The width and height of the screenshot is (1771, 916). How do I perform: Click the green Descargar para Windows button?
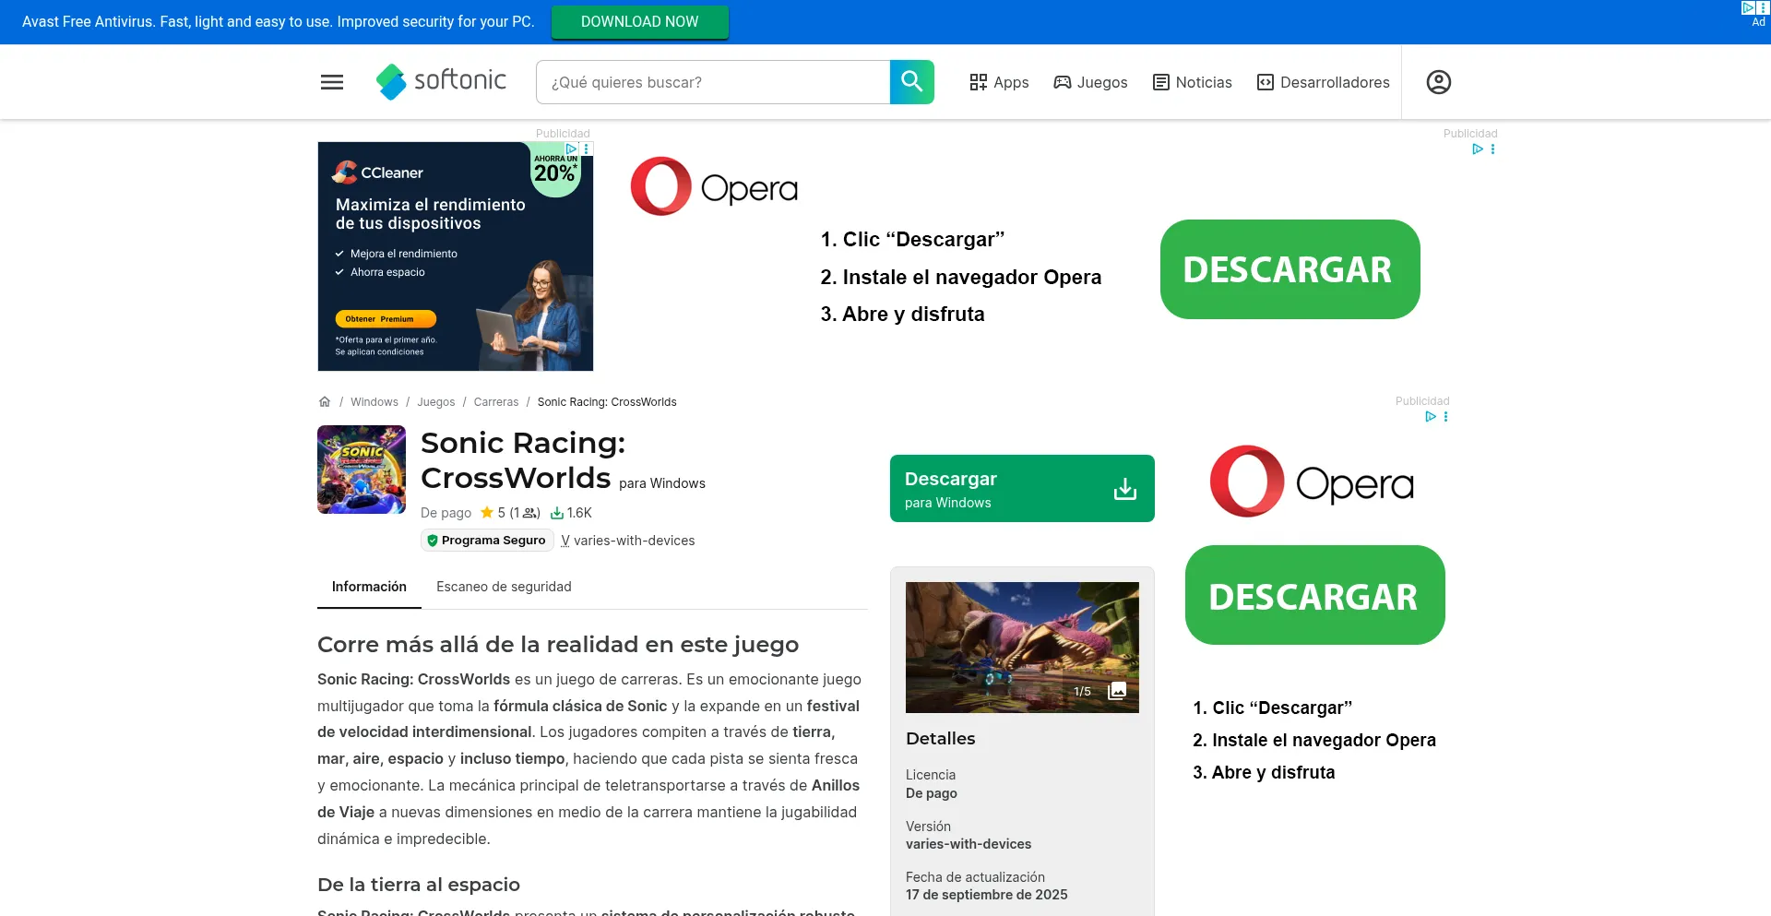(x=1022, y=489)
